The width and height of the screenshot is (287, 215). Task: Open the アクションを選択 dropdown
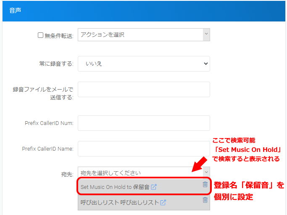tap(143, 35)
